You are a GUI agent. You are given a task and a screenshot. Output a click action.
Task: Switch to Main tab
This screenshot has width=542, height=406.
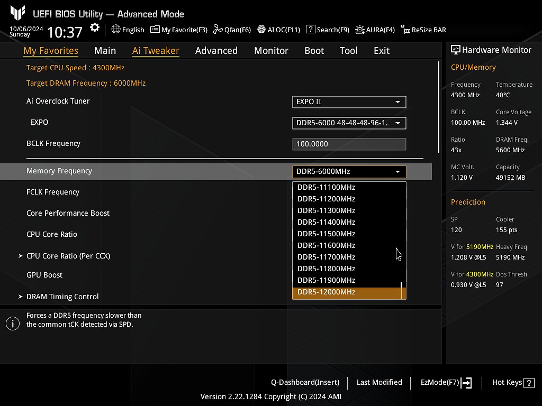pyautogui.click(x=105, y=50)
